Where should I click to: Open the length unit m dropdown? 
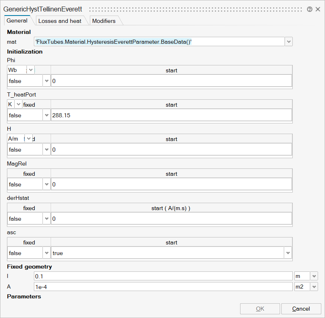pyautogui.click(x=314, y=276)
